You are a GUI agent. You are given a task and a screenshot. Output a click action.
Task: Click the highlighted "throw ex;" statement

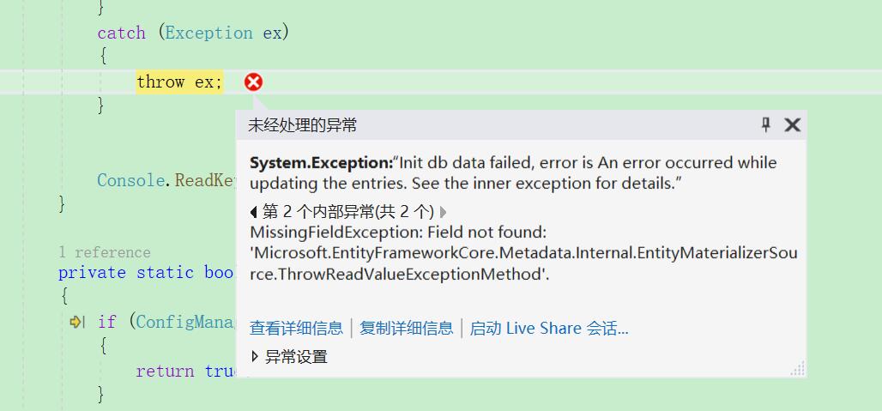pos(178,82)
